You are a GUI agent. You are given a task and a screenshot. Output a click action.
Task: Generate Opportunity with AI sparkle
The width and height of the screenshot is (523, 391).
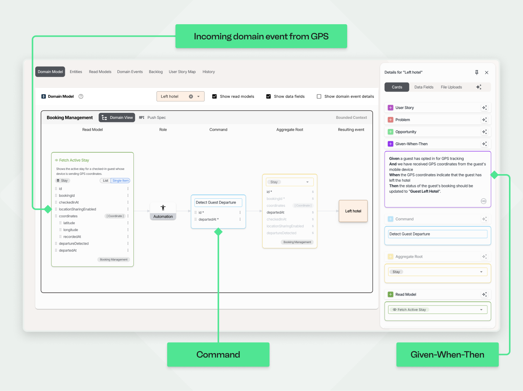(x=484, y=132)
